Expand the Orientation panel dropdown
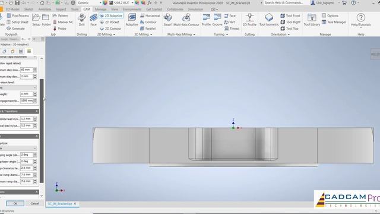The image size is (380, 214). pyautogui.click(x=289, y=34)
